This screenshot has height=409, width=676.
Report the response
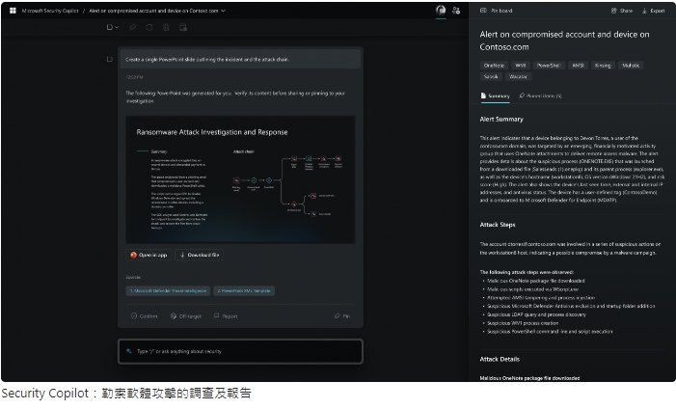[x=226, y=315]
